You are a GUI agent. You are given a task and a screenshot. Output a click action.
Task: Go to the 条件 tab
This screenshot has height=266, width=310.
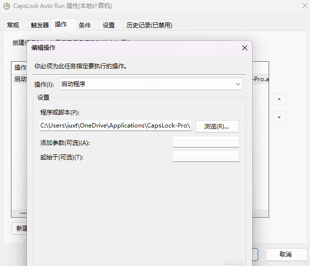85,25
